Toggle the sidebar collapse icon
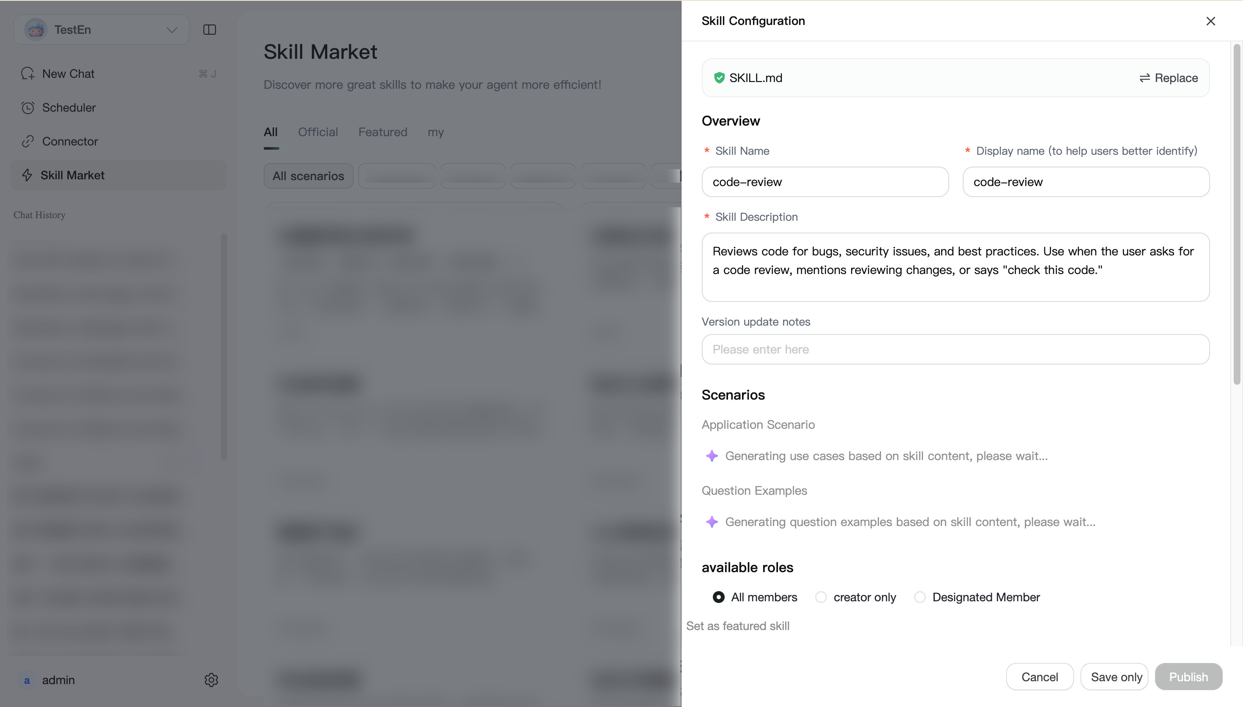 tap(209, 30)
